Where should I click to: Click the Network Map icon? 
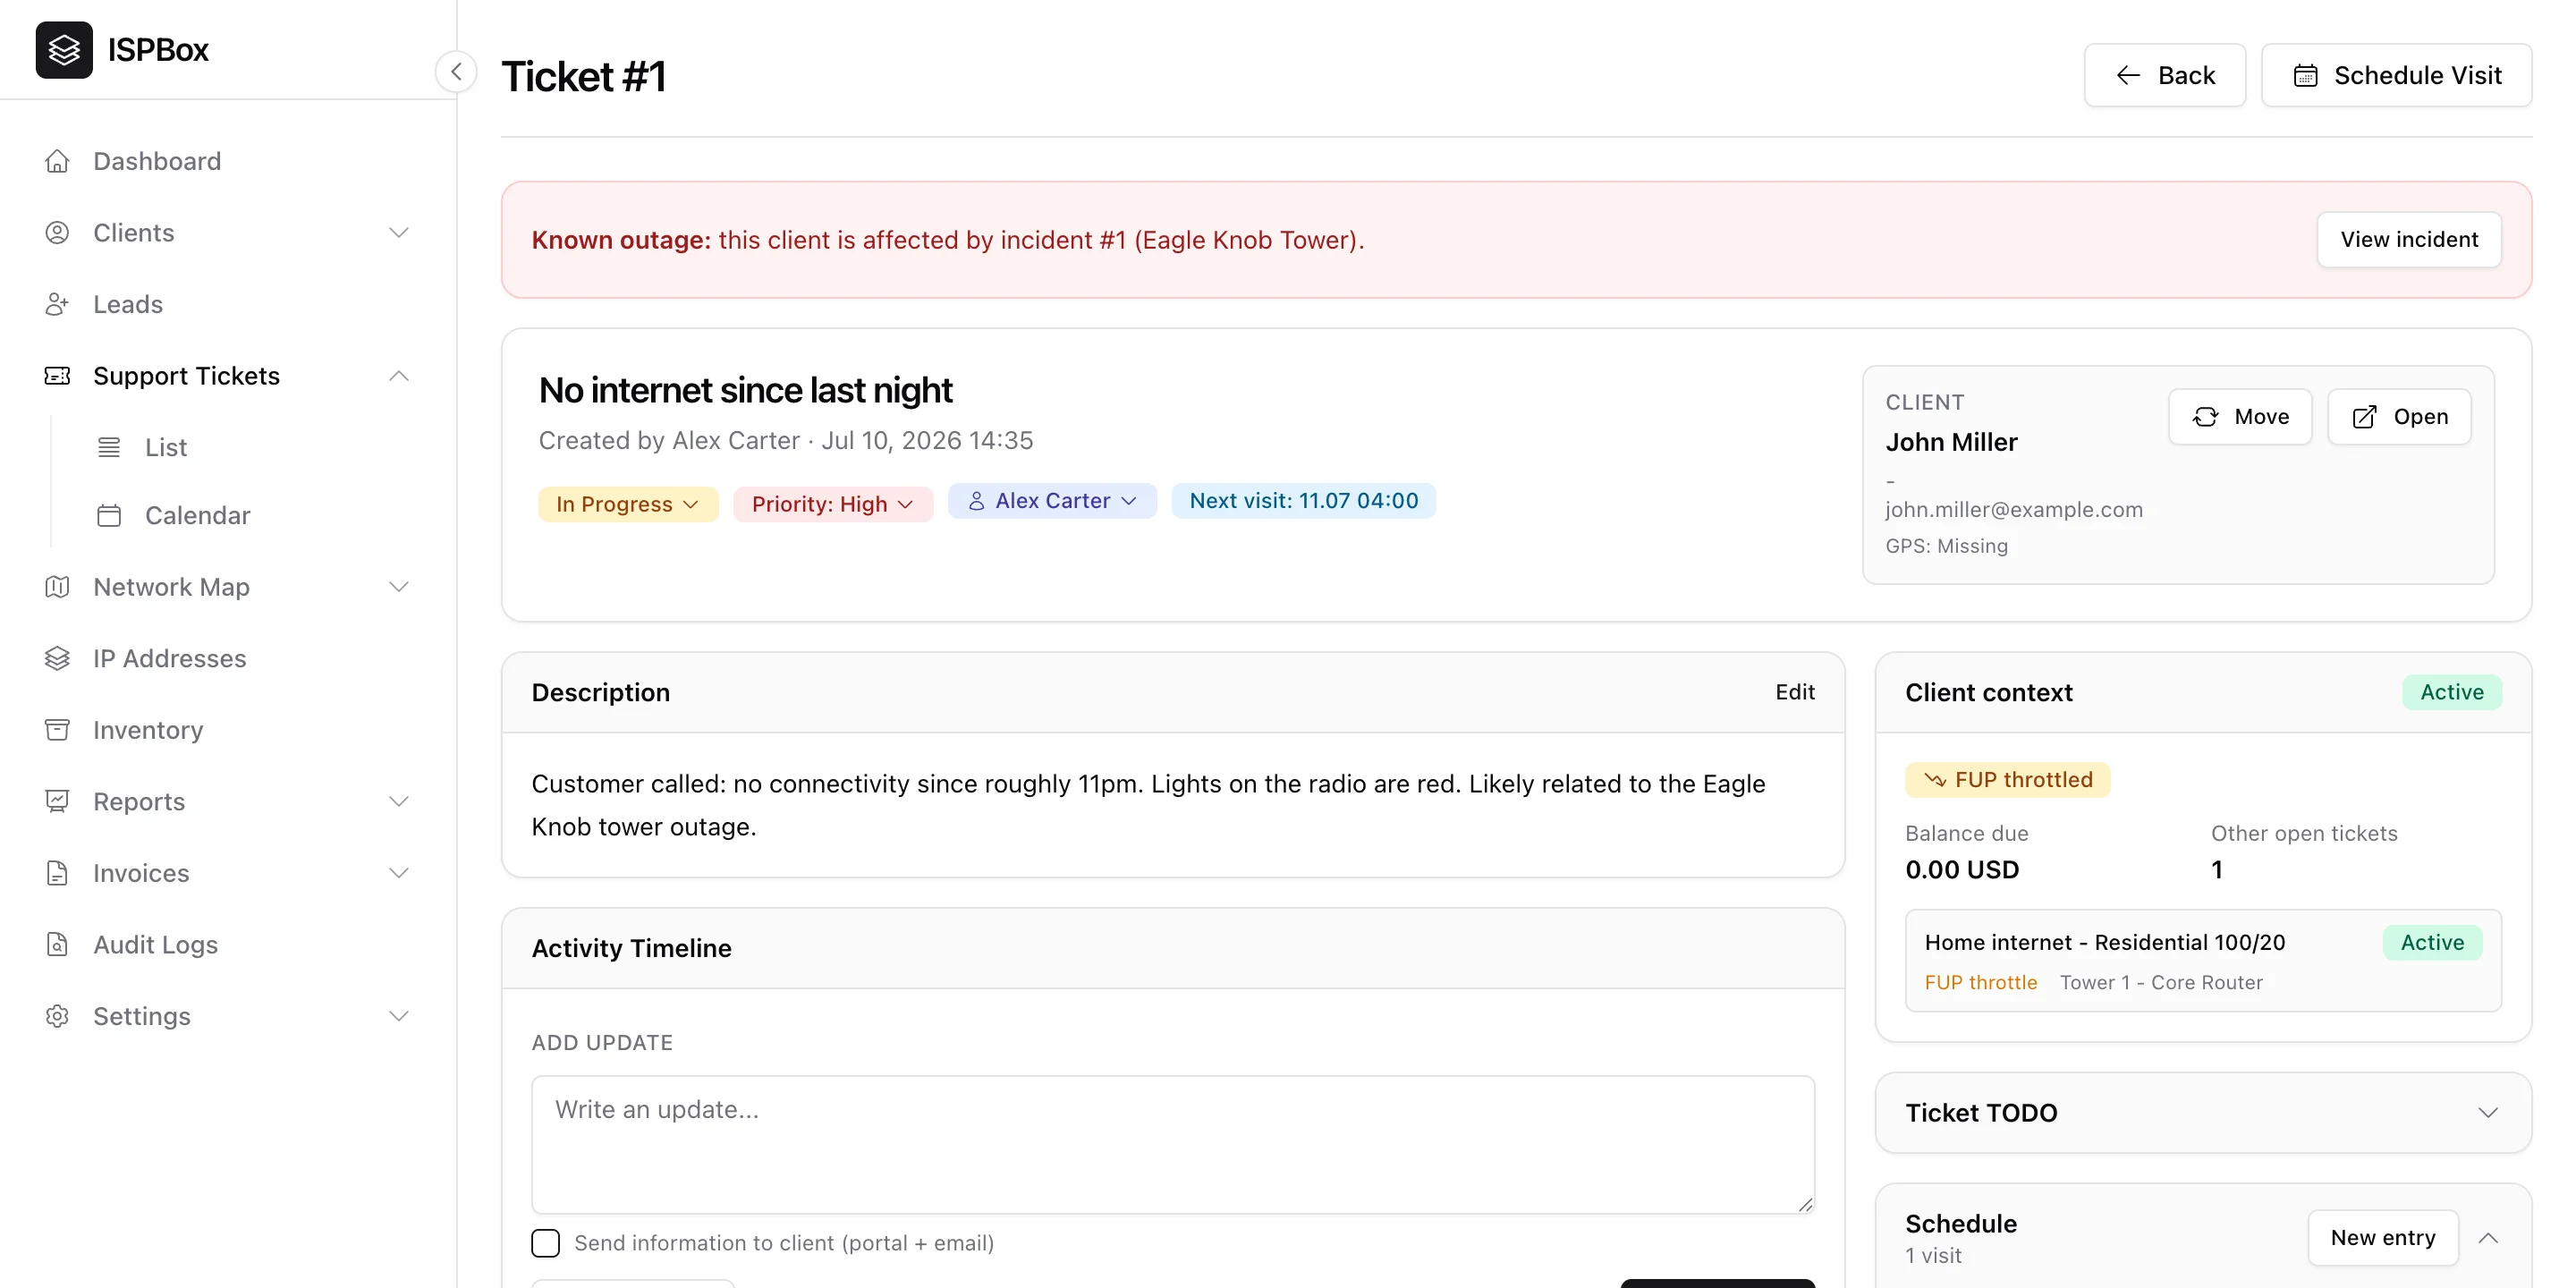(57, 587)
